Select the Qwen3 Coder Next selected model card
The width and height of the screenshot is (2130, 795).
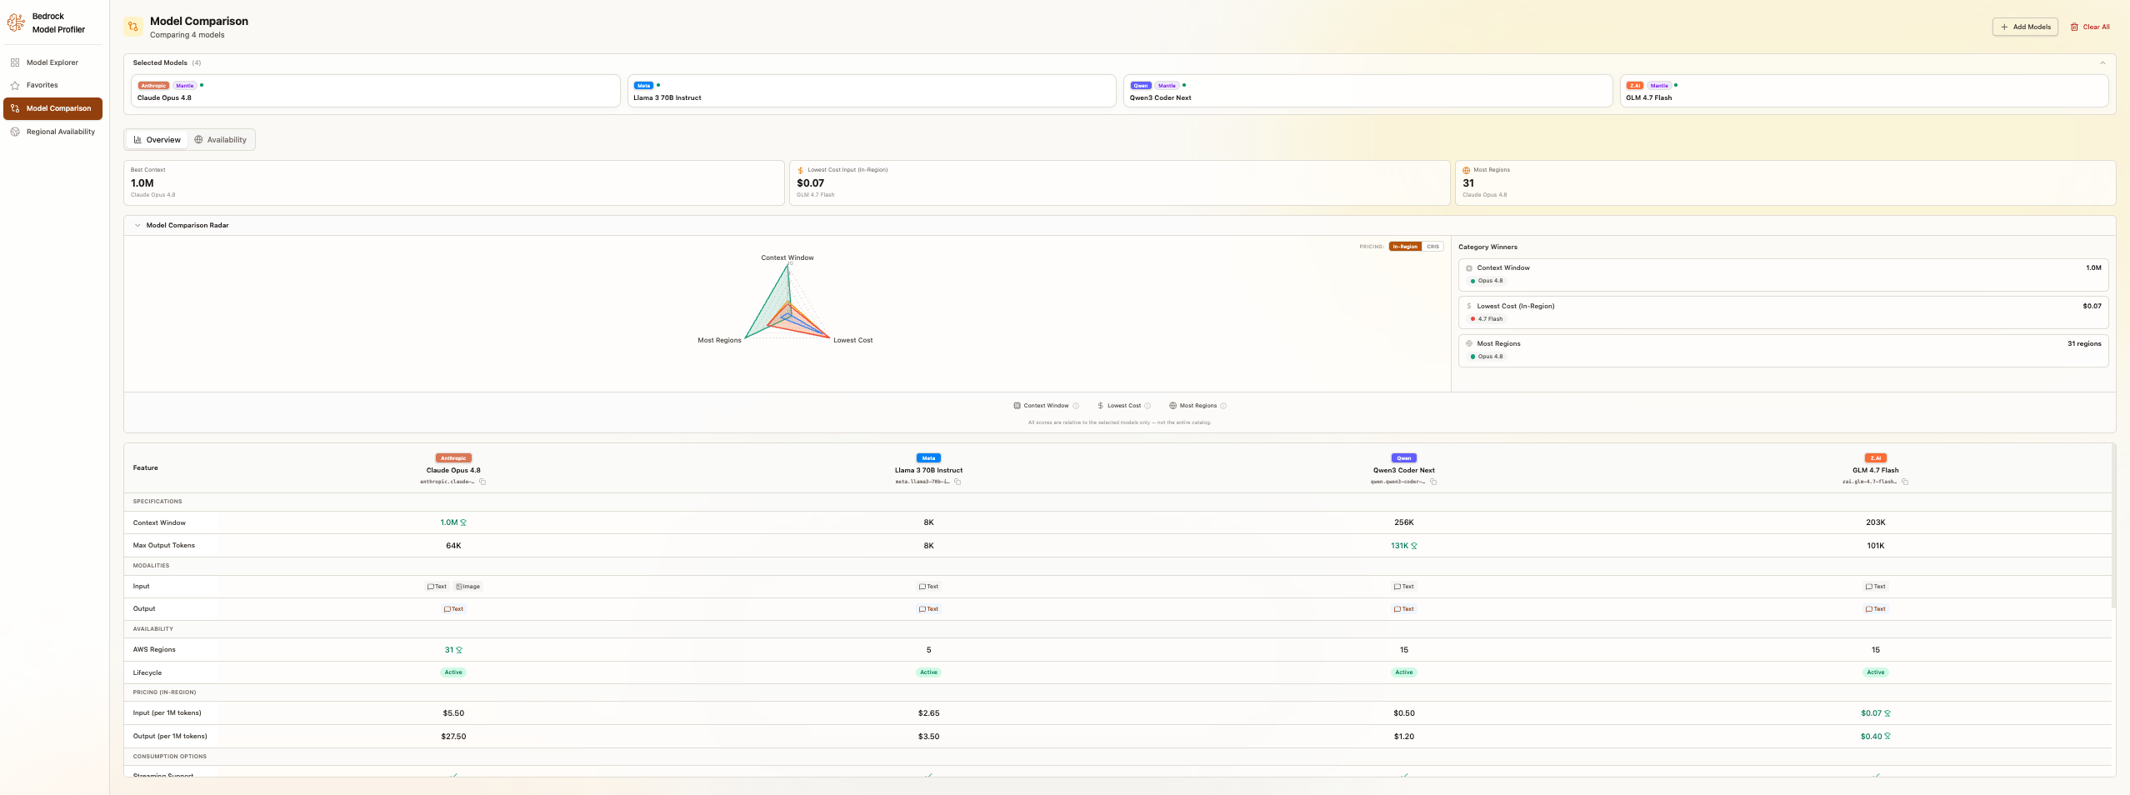[1368, 91]
